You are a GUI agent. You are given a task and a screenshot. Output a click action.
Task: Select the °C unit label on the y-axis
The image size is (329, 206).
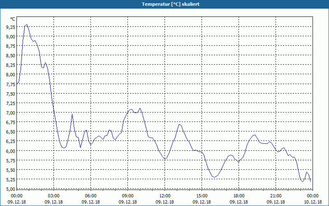pyautogui.click(x=13, y=19)
